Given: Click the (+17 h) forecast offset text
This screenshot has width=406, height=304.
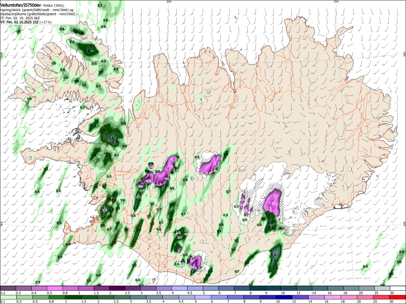Looking at the screenshot, I should click(46, 22).
